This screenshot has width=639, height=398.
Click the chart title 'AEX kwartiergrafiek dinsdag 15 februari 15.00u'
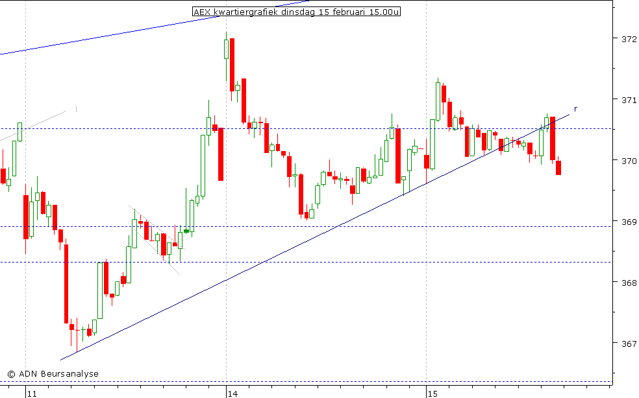coord(296,12)
